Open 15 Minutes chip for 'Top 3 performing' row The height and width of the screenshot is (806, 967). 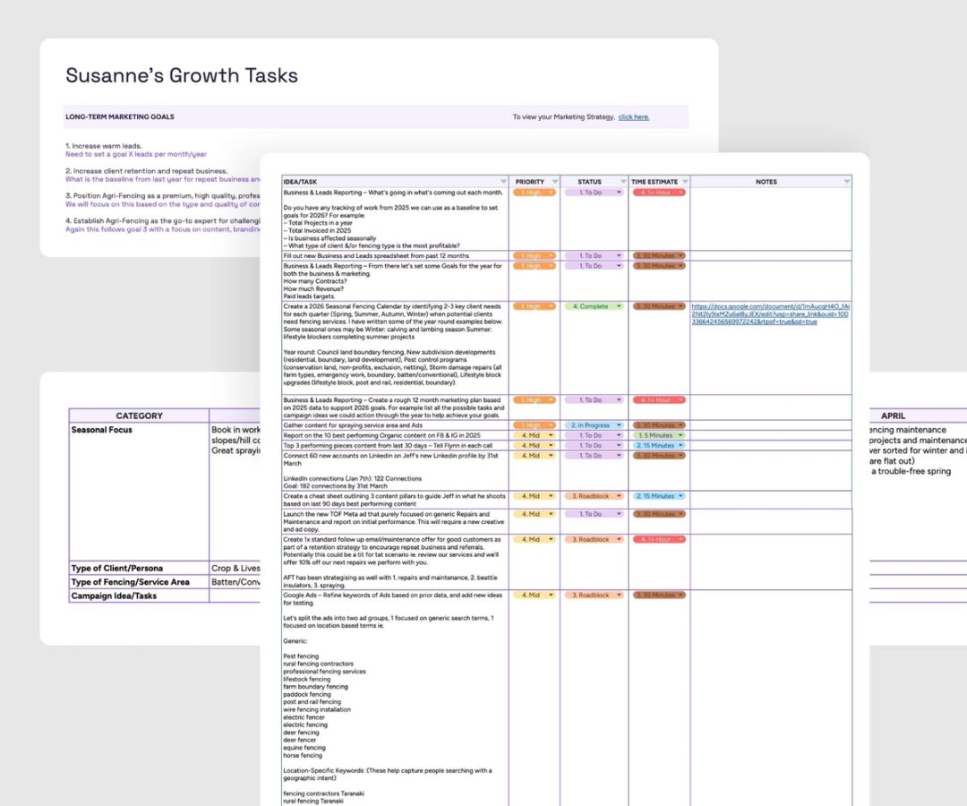[659, 445]
